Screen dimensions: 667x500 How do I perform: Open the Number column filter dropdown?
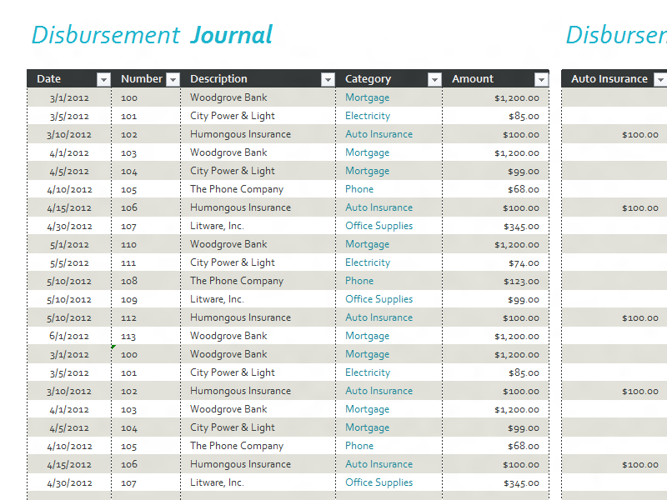tap(173, 79)
